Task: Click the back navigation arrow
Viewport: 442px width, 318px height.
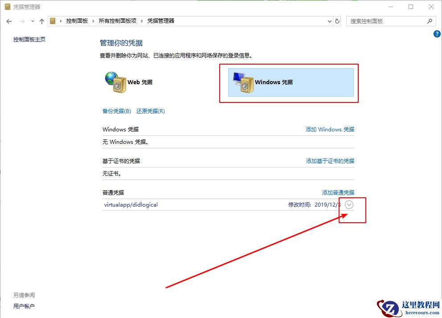Action: (x=9, y=20)
